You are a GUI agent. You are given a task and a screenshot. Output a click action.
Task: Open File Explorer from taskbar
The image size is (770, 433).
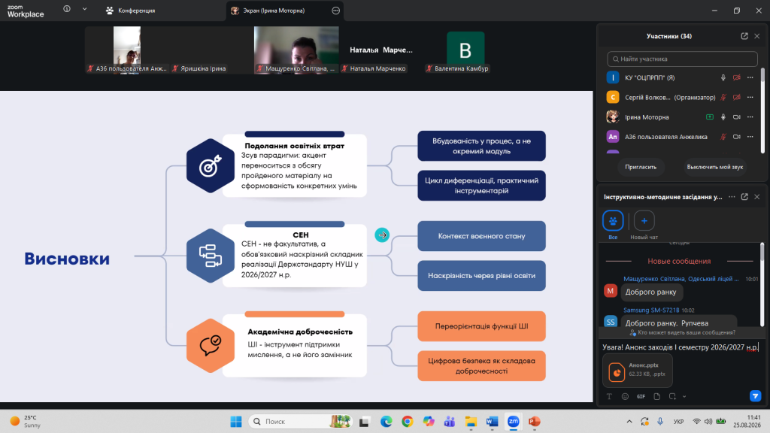click(471, 421)
